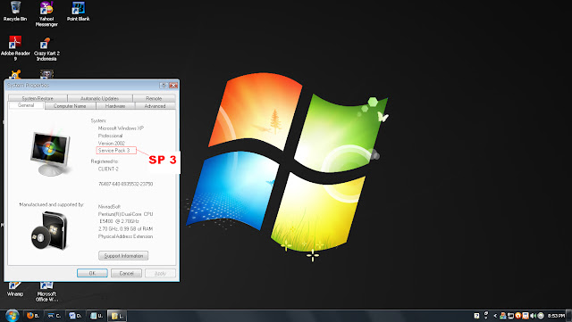Screen dimensions: 572x322
Task: Click the orange avast tray icon
Action: (517, 316)
